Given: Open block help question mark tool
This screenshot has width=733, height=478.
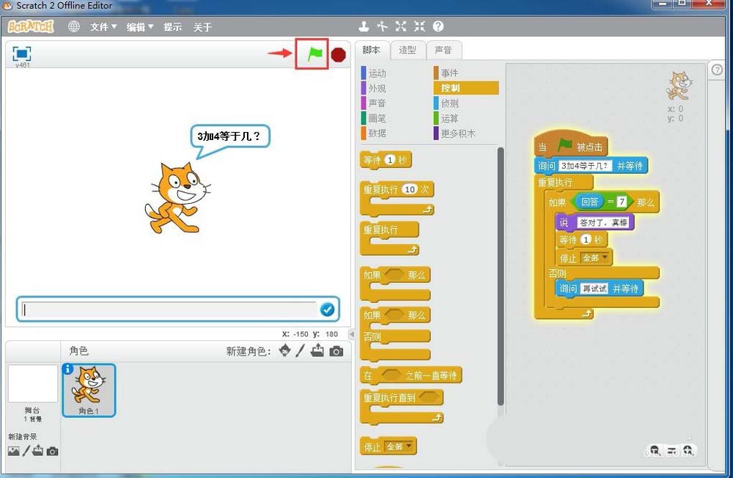Looking at the screenshot, I should [438, 26].
